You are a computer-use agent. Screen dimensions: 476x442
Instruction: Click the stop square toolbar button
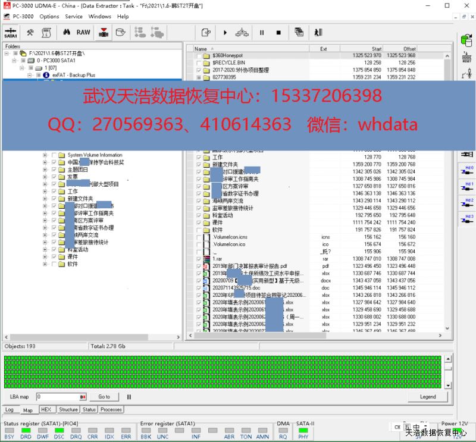click(278, 32)
